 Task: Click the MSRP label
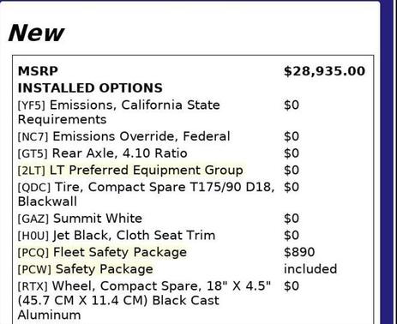pos(38,71)
